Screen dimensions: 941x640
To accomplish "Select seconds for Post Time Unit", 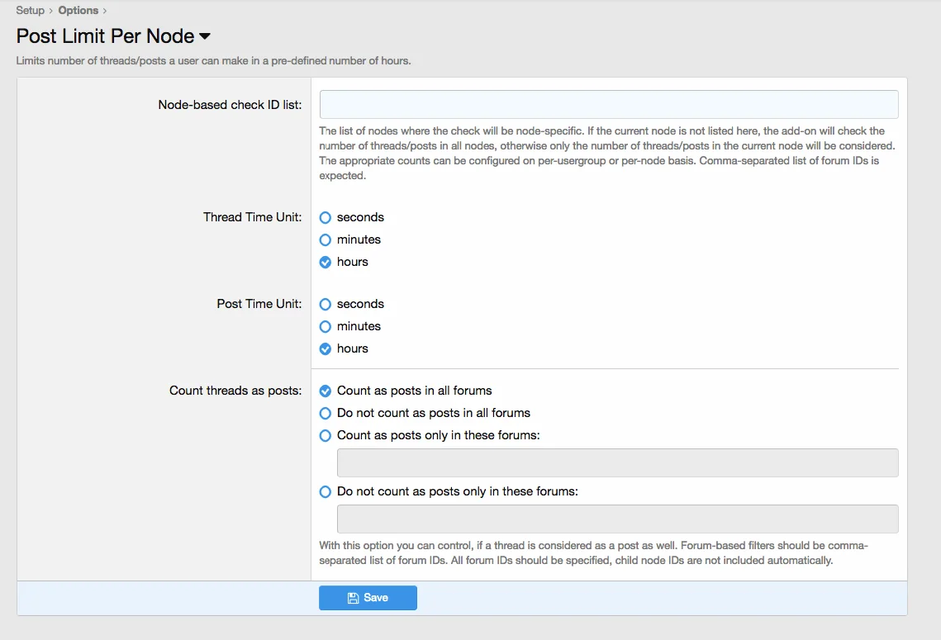I will click(x=326, y=304).
